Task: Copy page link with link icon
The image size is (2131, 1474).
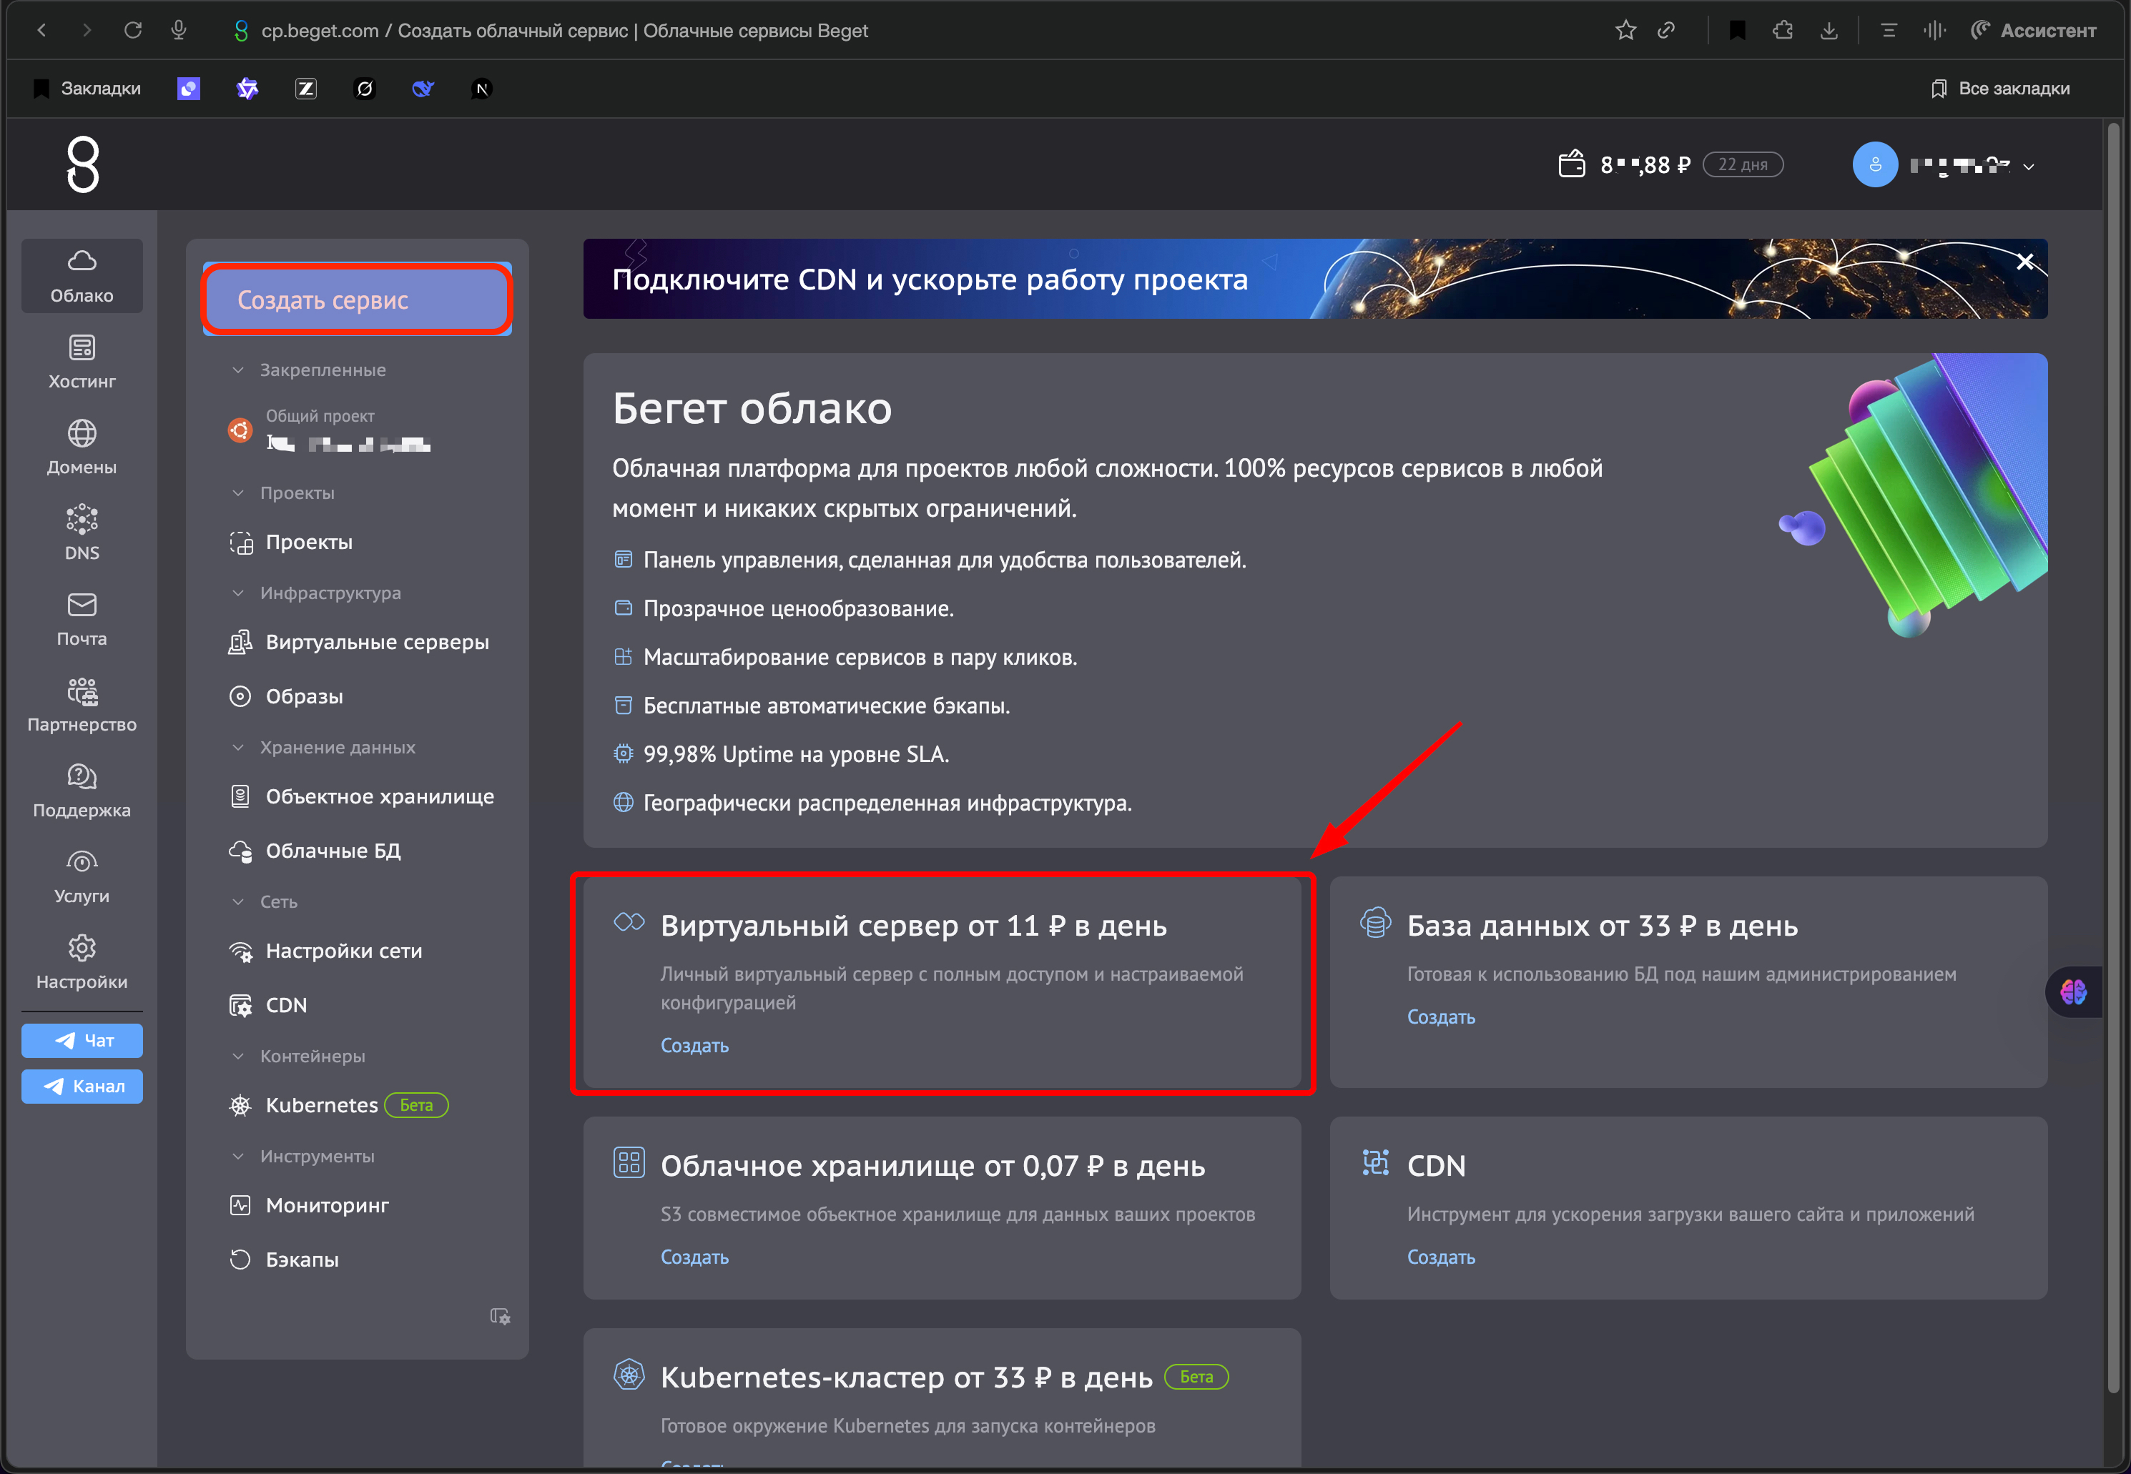Action: [1666, 31]
